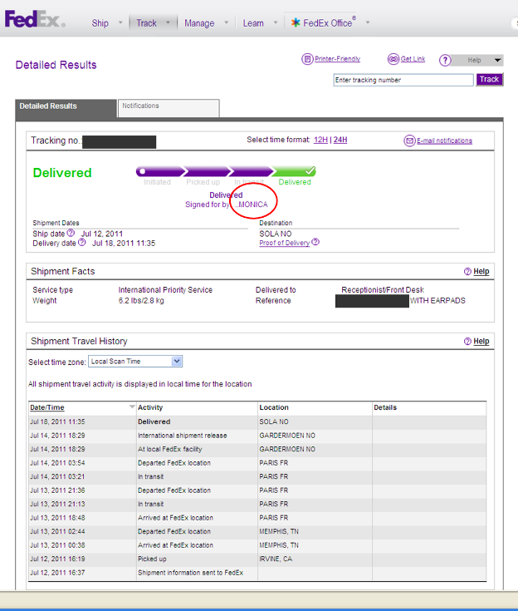The height and width of the screenshot is (611, 518).
Task: Click the Shipment Travel History help question icon
Action: tap(467, 342)
